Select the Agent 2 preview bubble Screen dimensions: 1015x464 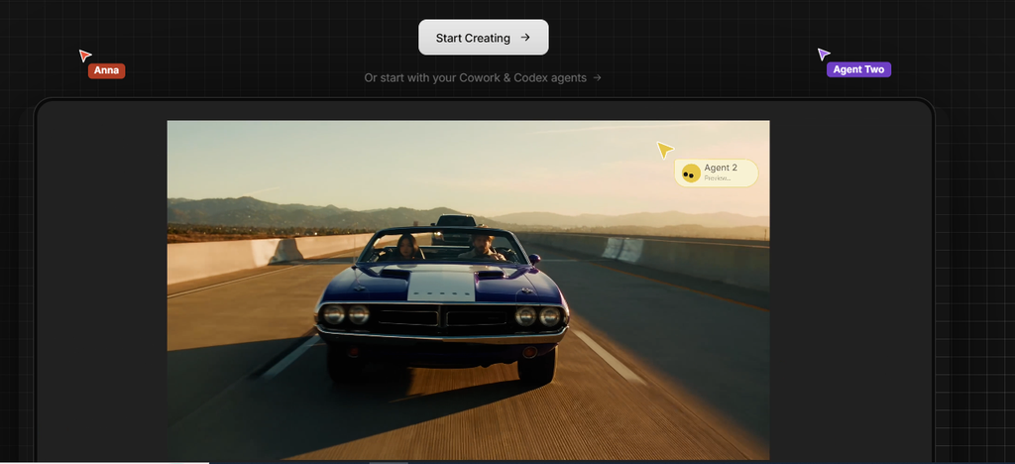point(716,173)
